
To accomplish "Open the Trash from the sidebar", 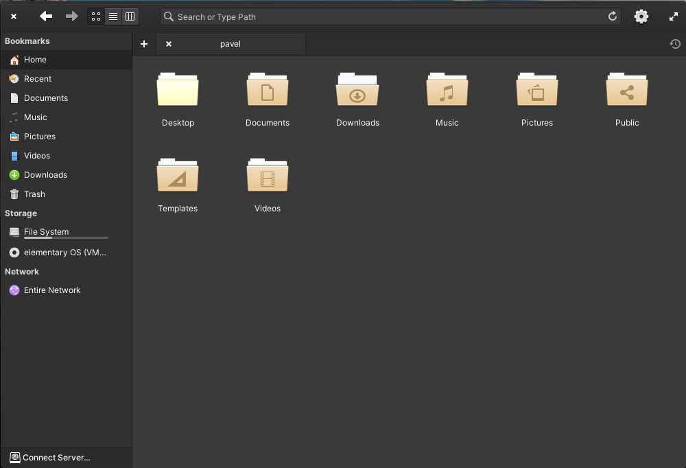I will point(33,194).
